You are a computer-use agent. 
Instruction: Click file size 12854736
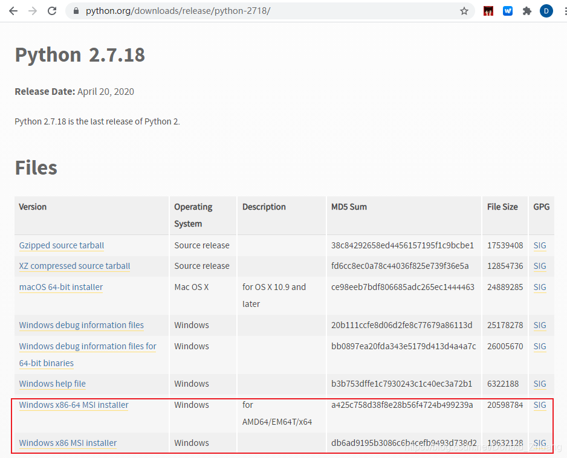click(505, 266)
